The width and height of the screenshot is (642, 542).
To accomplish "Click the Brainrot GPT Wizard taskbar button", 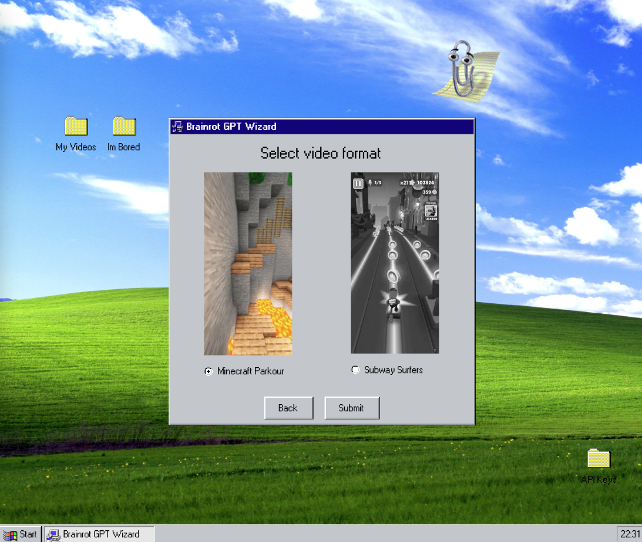I will pos(99,534).
